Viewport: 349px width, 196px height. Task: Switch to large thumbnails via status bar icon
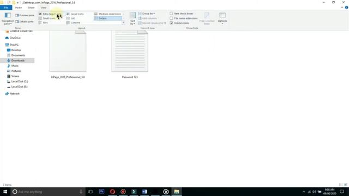point(346,185)
